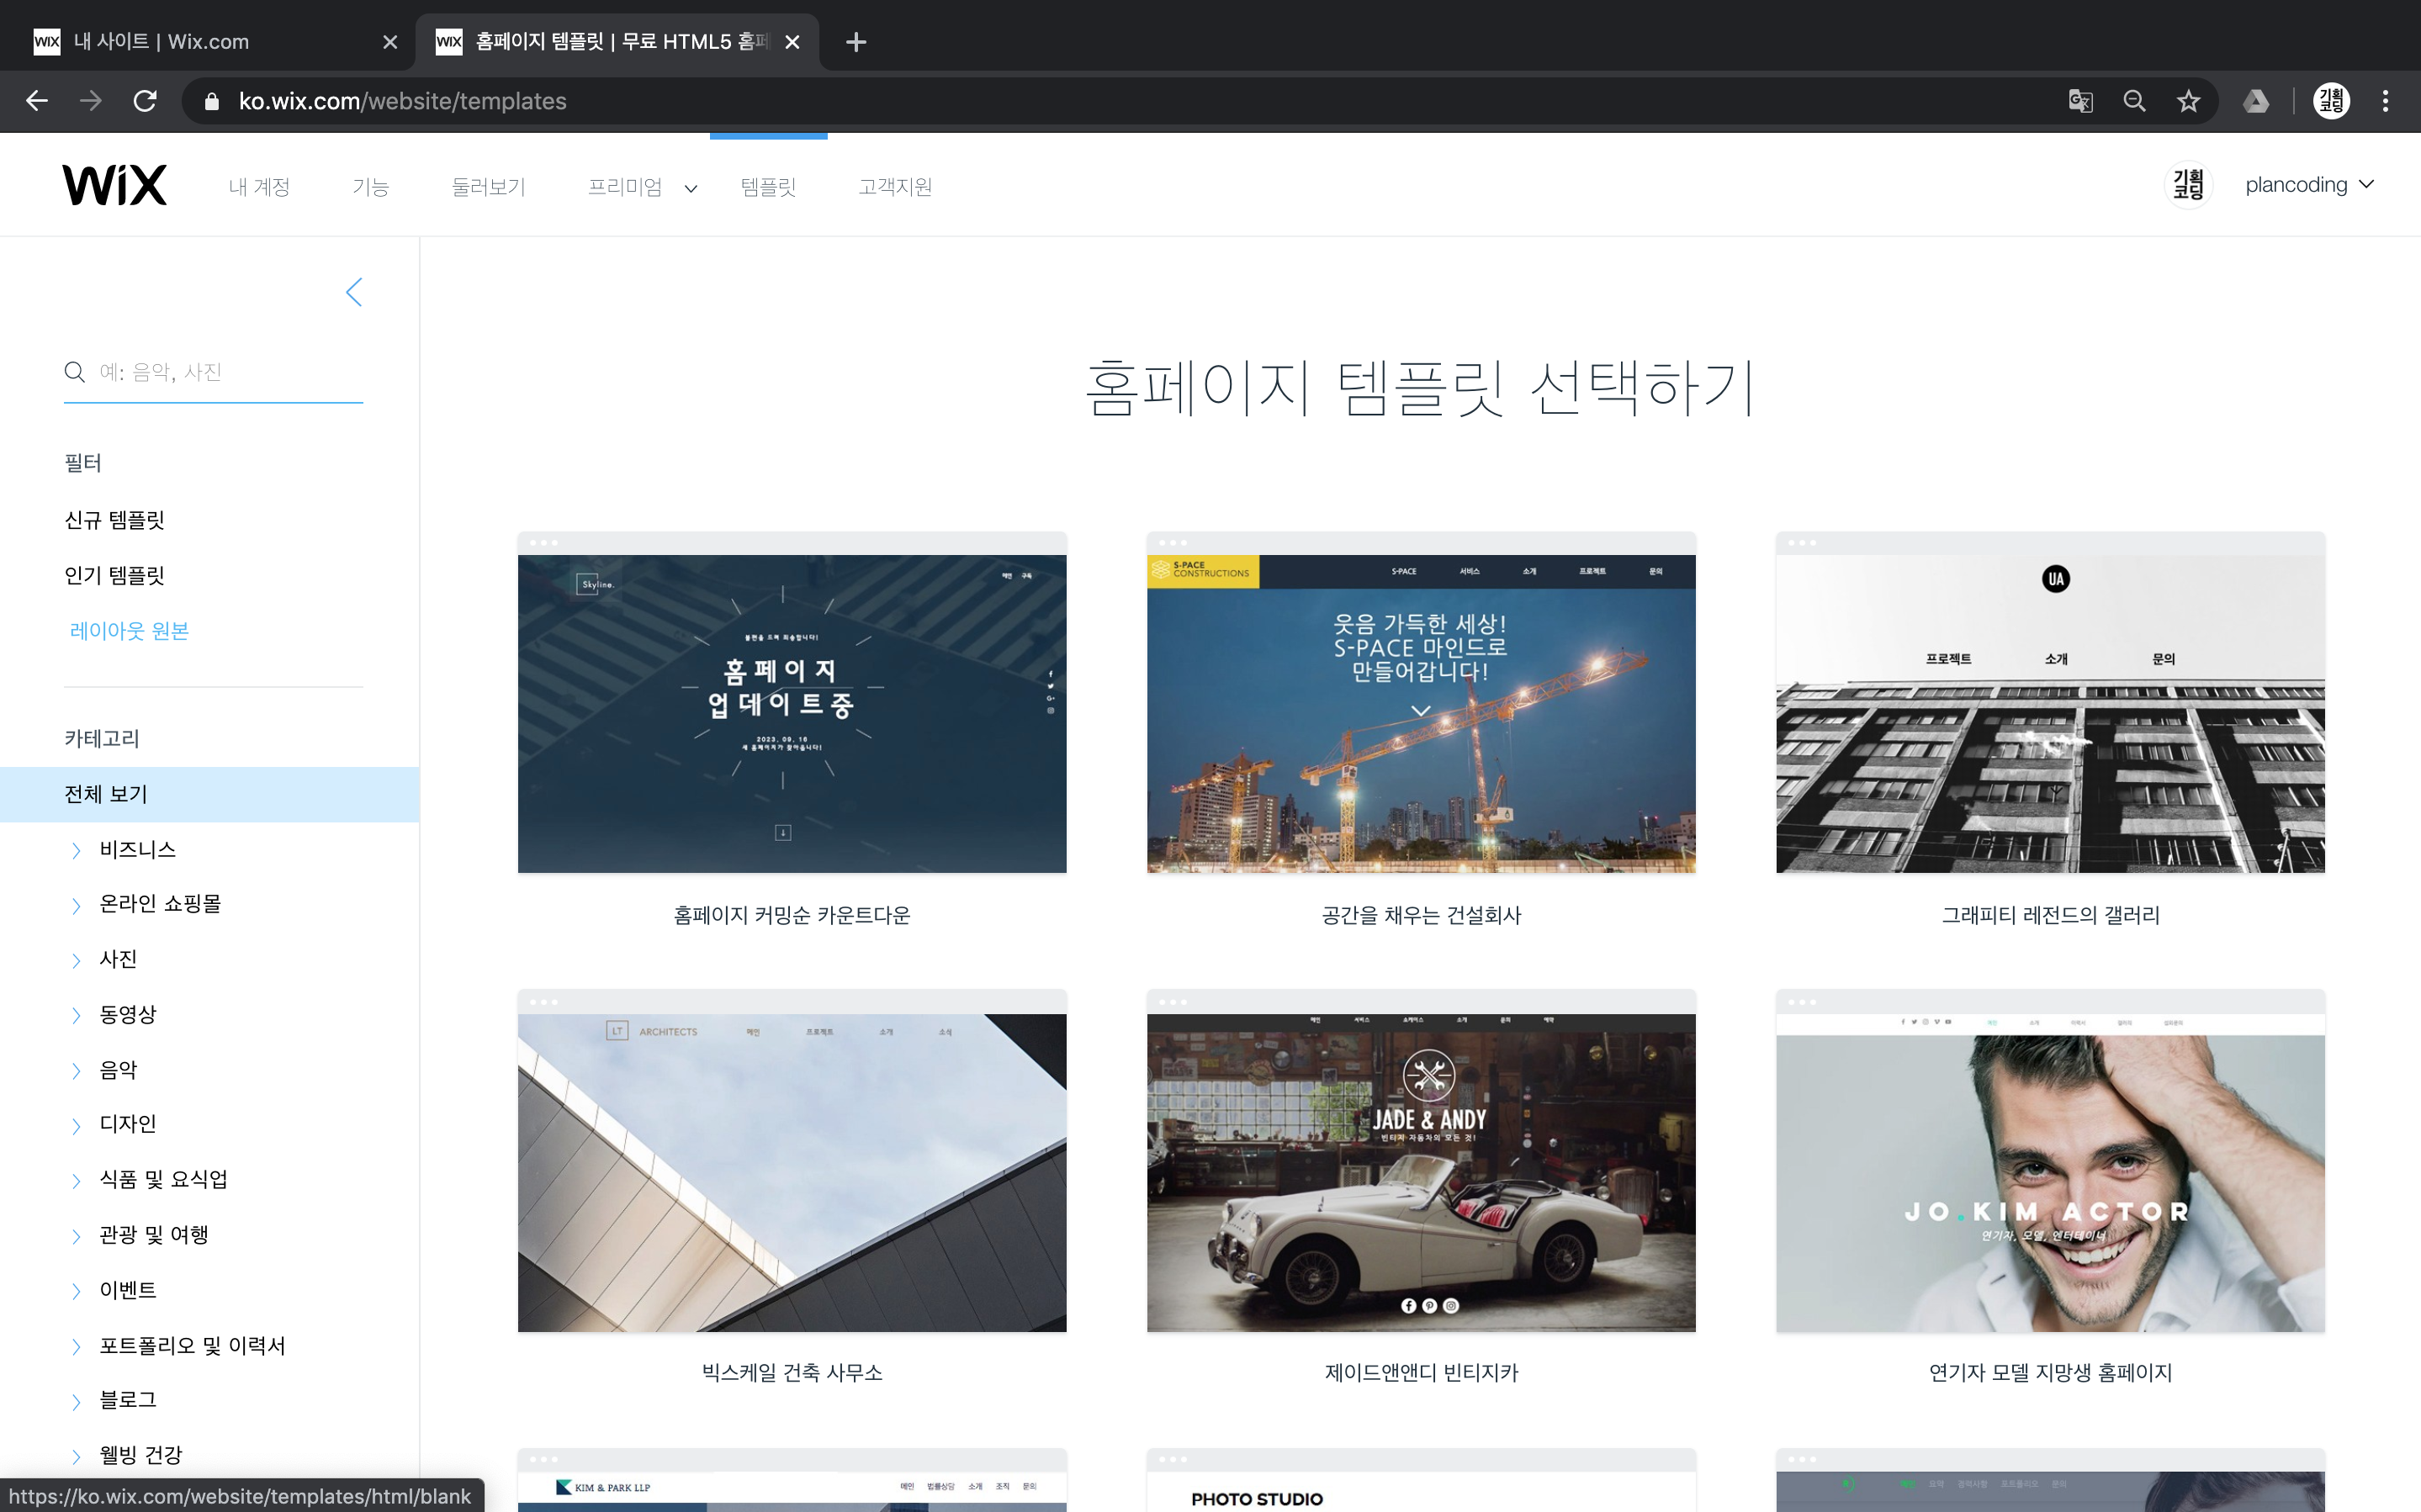
Task: Click the zoom magnifier icon in address bar
Action: point(2134,101)
